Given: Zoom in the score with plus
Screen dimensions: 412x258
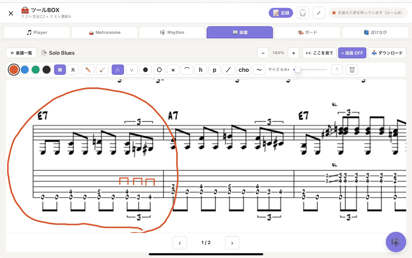Looking at the screenshot, I should 294,53.
